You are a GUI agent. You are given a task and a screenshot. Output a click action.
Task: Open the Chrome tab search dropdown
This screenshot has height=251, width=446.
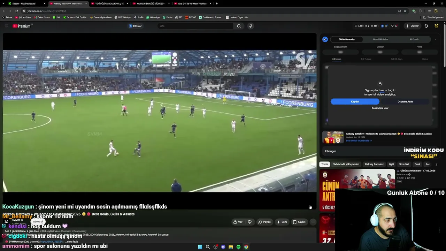[x=3, y=3]
